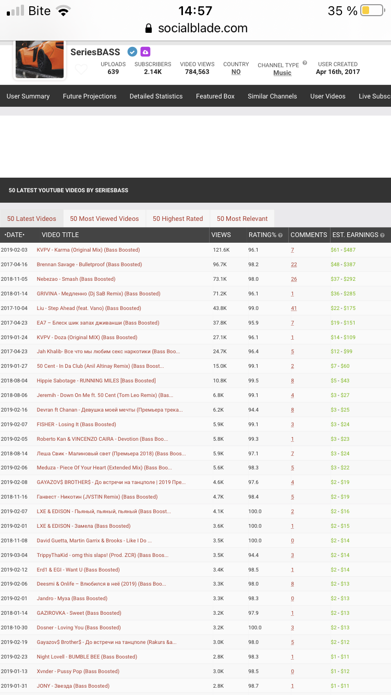Open video Nebezao - Smash
This screenshot has height=695, width=391.
[x=76, y=279]
